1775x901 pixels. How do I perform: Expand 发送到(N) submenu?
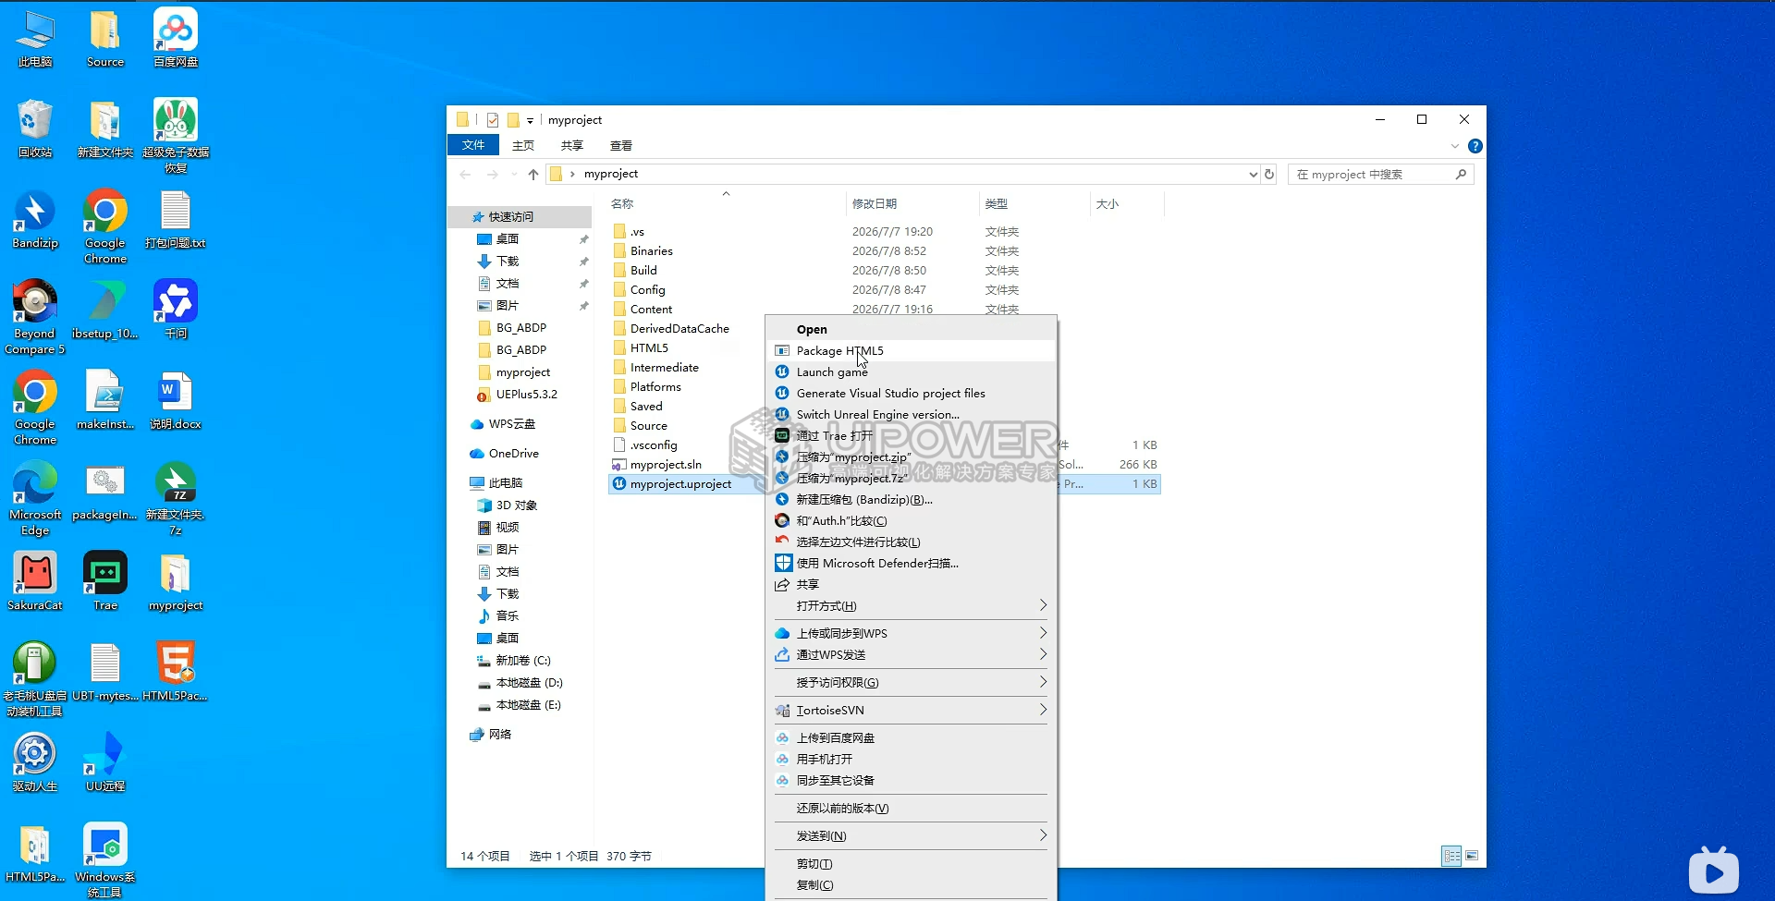coord(912,835)
